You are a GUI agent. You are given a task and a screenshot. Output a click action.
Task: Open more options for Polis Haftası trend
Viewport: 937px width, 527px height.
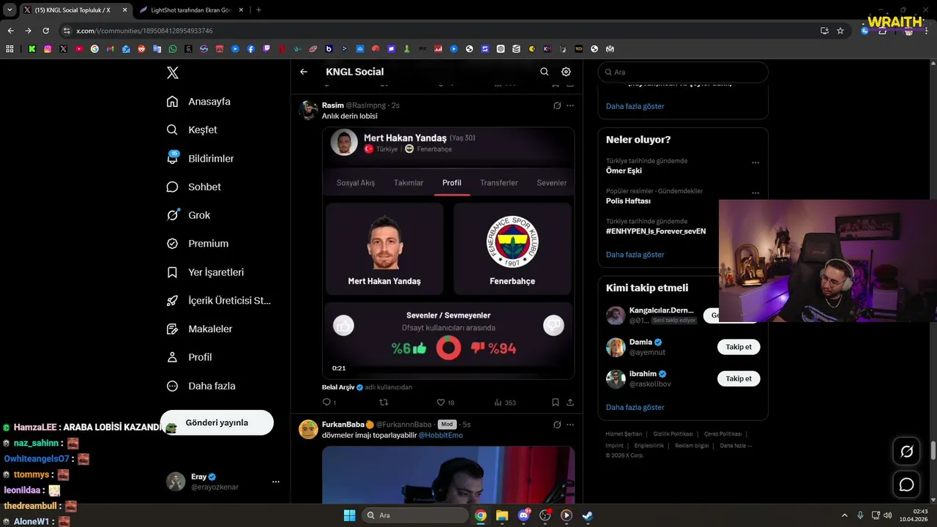click(755, 193)
